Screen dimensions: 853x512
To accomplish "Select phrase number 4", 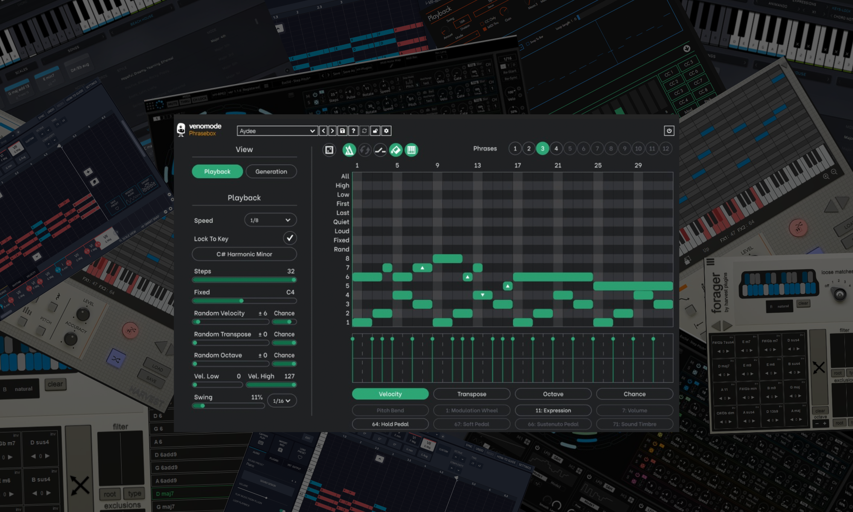I will (556, 148).
